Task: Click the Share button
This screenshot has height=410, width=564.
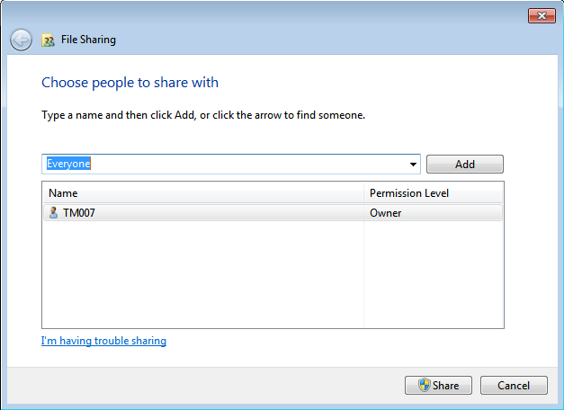Action: [438, 385]
